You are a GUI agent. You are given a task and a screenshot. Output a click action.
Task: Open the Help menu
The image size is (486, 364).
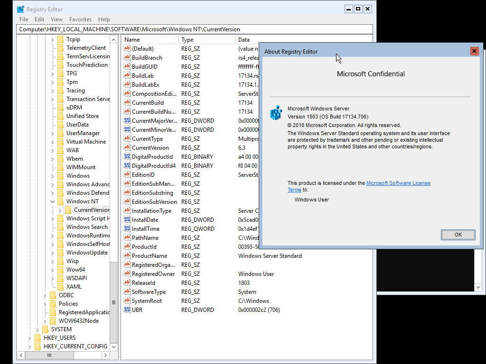click(104, 19)
